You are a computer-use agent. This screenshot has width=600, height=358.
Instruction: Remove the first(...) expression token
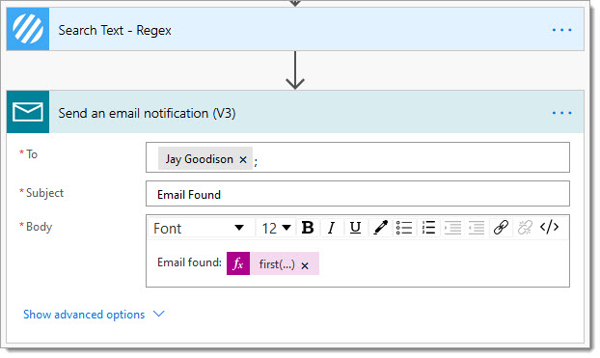click(305, 265)
